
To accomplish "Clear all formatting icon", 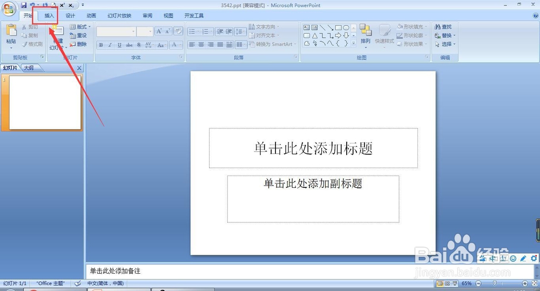I will click(178, 31).
